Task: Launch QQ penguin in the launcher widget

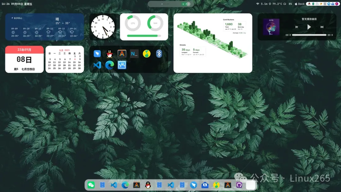Action: click(110, 54)
